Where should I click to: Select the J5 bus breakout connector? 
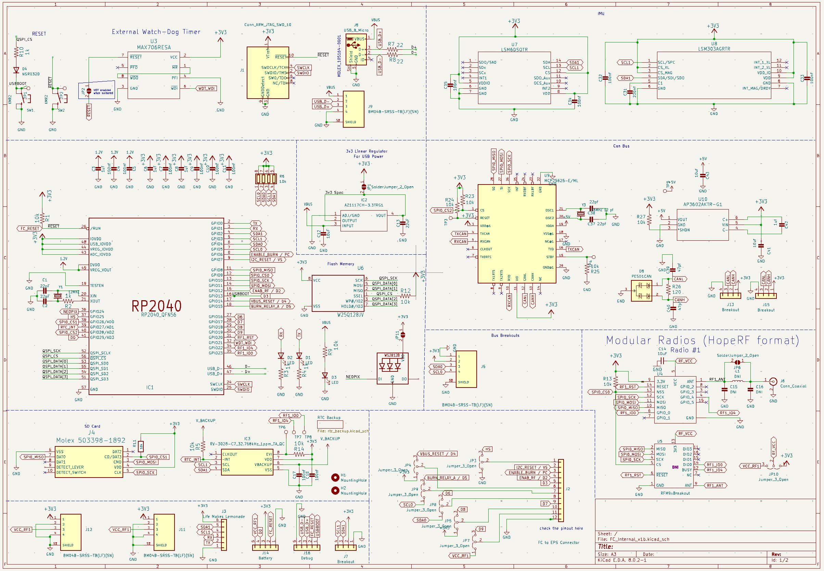(466, 369)
